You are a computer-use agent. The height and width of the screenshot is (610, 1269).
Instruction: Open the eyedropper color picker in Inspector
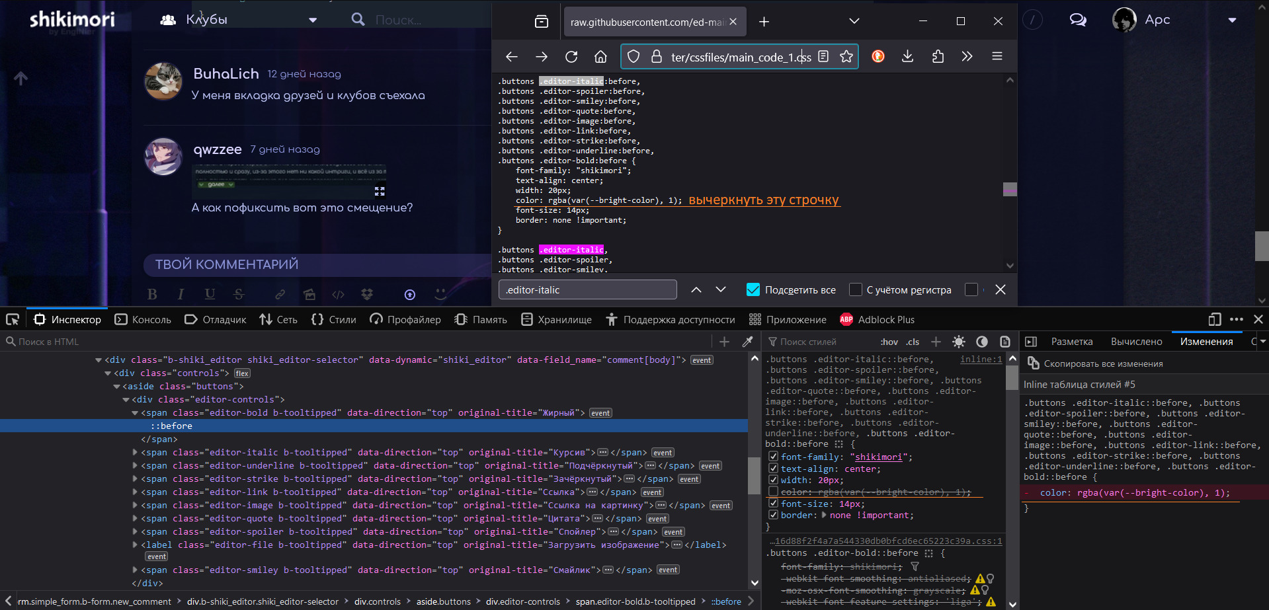(748, 342)
